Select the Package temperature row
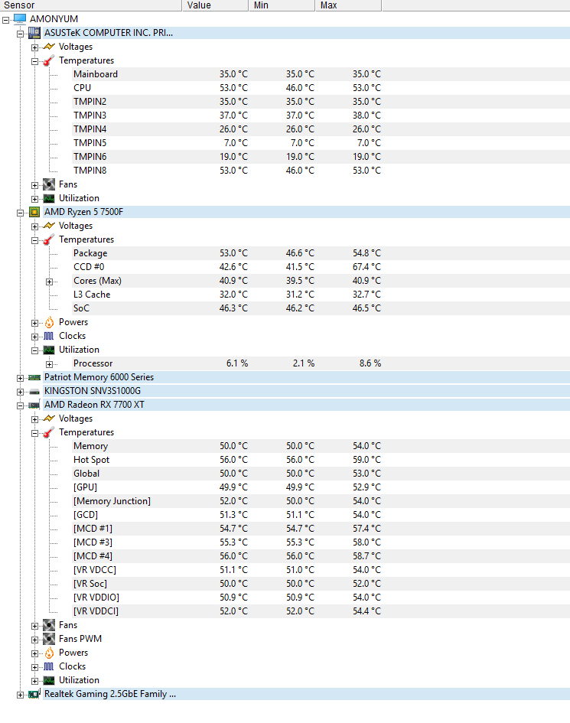 (321, 253)
